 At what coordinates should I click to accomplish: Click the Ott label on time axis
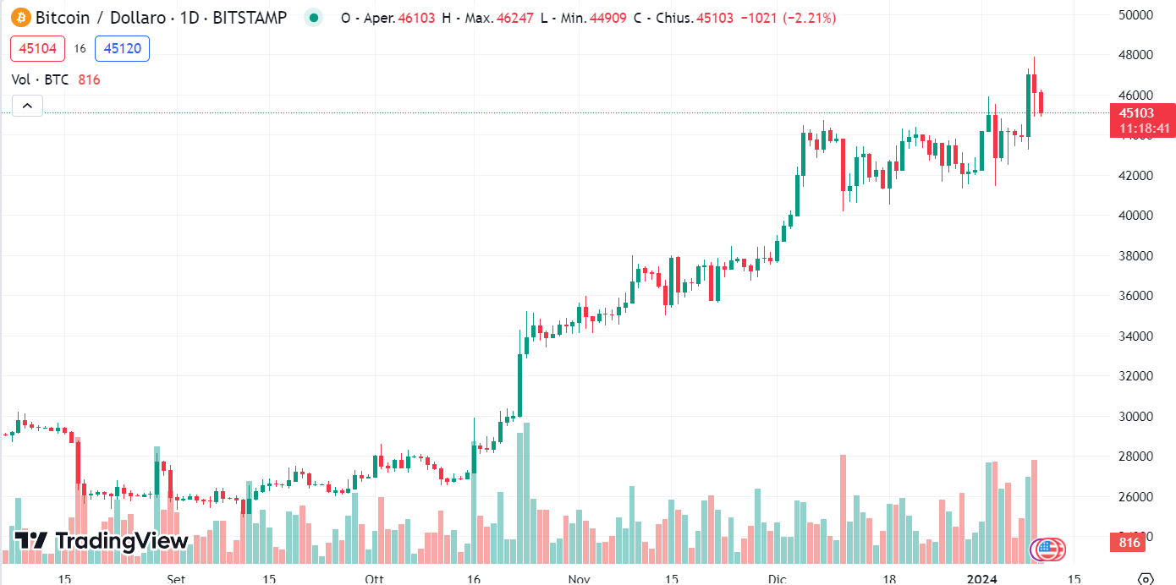tap(373, 579)
